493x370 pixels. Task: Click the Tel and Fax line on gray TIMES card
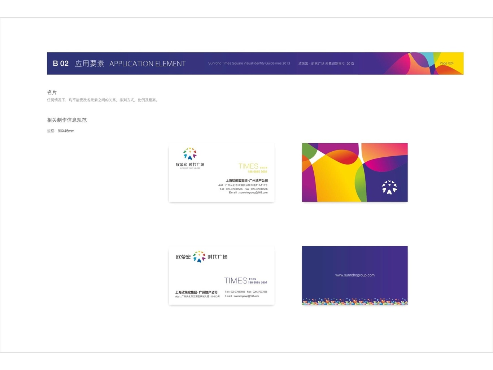tap(246, 292)
